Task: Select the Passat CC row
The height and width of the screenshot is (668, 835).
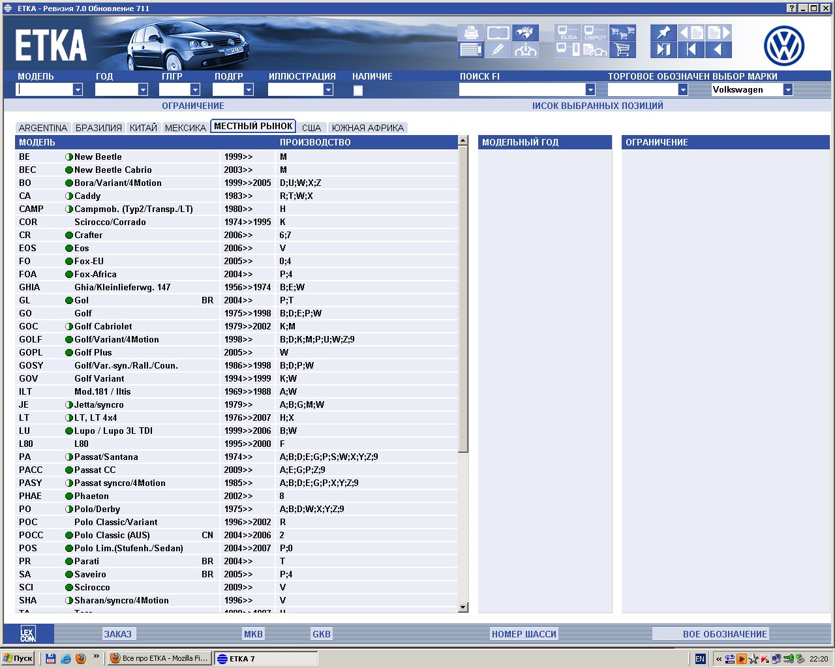Action: [236, 470]
